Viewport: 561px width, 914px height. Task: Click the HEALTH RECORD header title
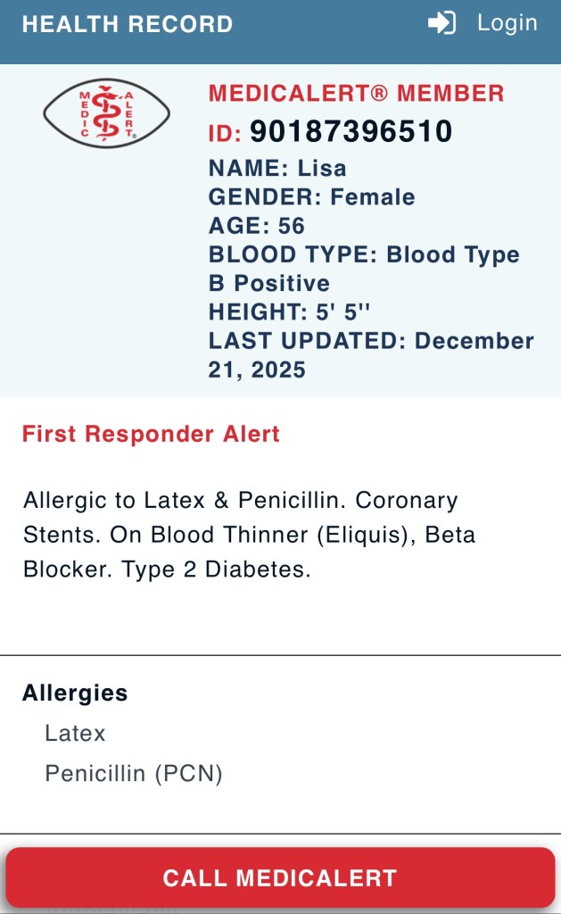(x=128, y=24)
